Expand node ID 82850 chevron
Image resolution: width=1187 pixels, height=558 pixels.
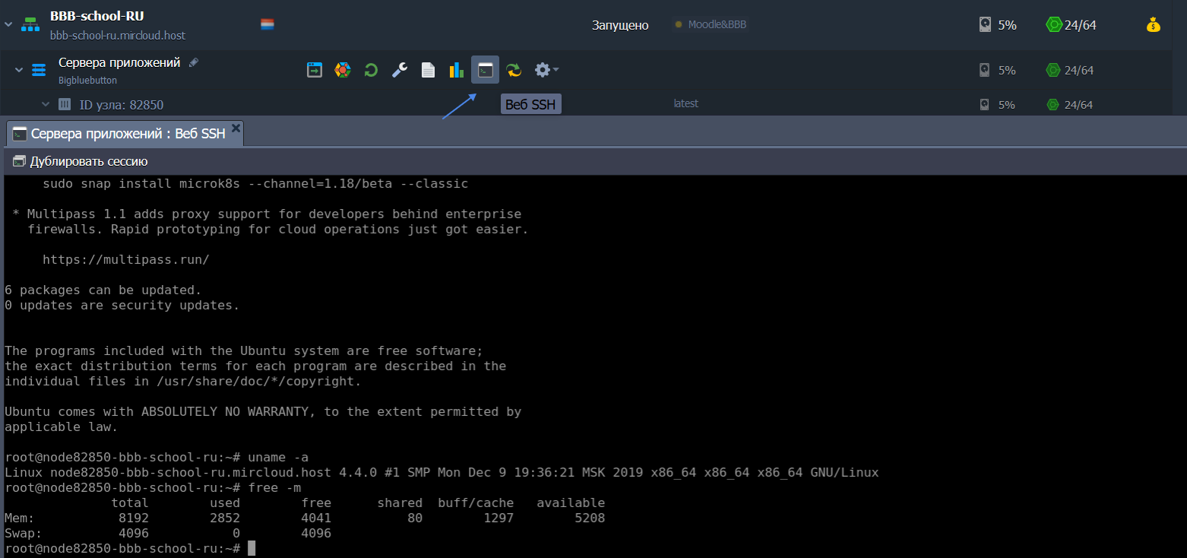[x=46, y=104]
